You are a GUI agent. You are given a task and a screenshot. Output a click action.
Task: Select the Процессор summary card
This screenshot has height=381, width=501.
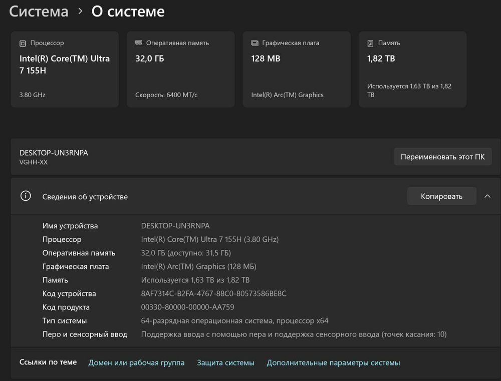pyautogui.click(x=65, y=69)
